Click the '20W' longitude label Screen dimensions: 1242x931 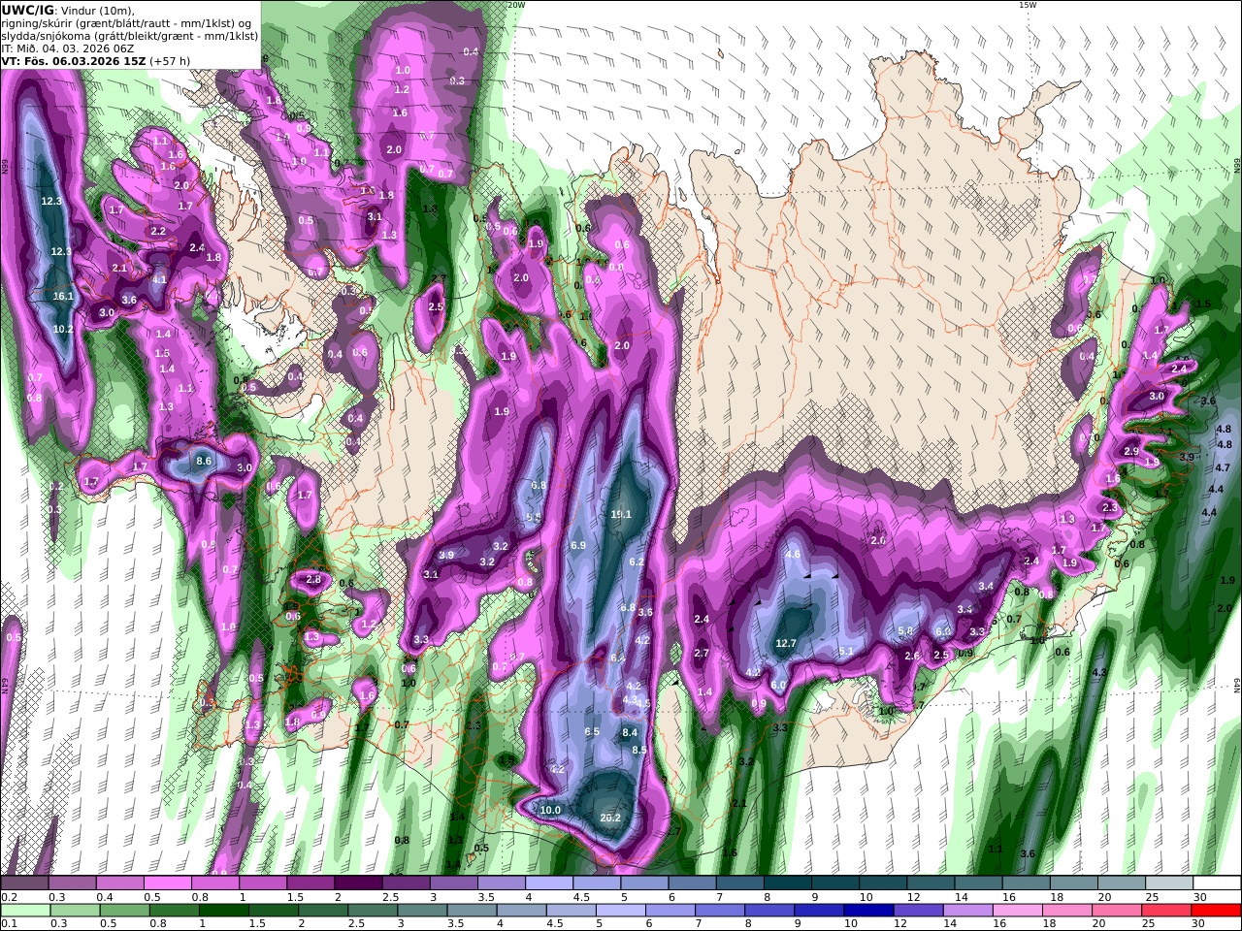pyautogui.click(x=515, y=5)
